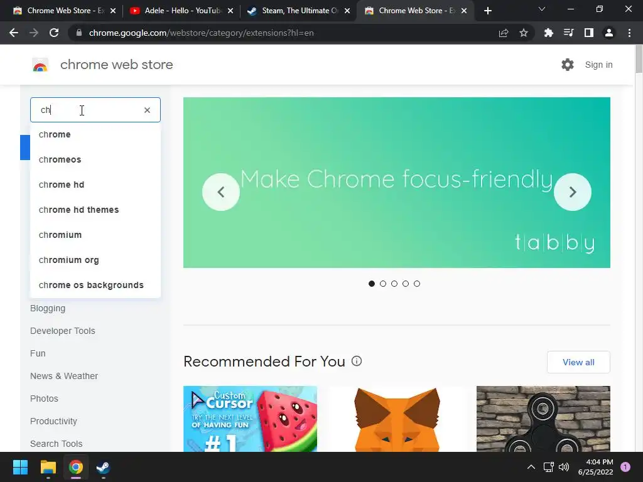This screenshot has width=643, height=482.
Task: Show next carousel banner slide
Action: 573,192
